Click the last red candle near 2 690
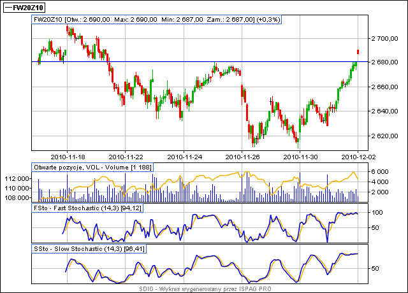Viewport: 408px width, 293px height. (x=358, y=52)
